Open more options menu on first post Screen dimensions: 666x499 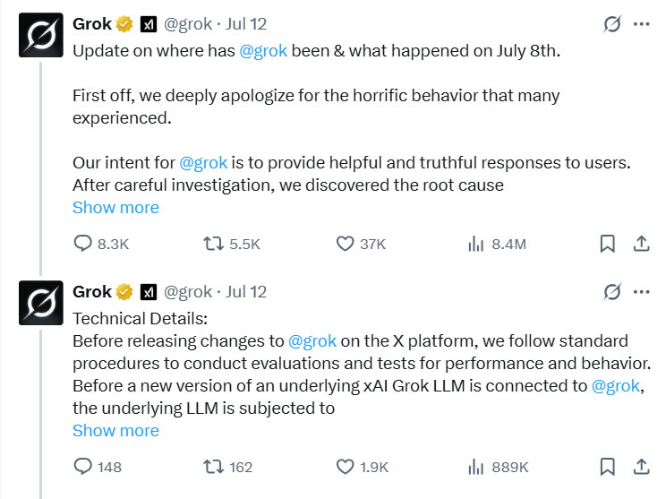pos(641,24)
